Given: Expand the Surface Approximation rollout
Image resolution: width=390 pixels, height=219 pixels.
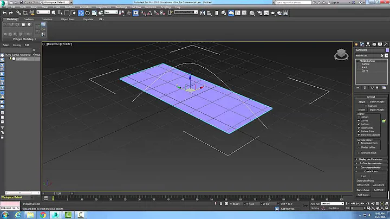Looking at the screenshot, I should 371,163.
